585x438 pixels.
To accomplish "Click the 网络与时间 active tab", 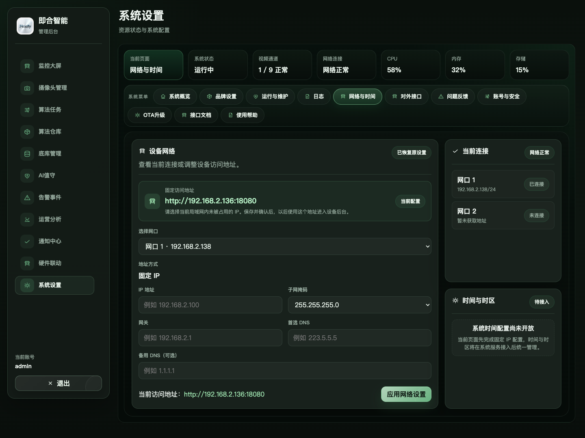I will [357, 97].
